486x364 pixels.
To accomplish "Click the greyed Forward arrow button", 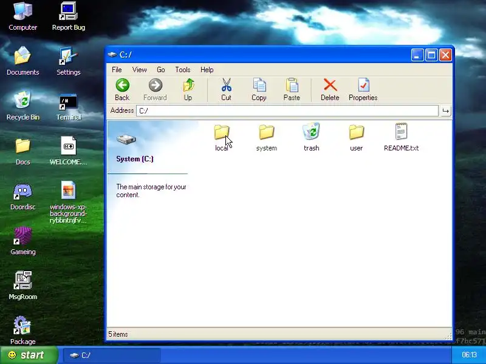I will pos(155,89).
